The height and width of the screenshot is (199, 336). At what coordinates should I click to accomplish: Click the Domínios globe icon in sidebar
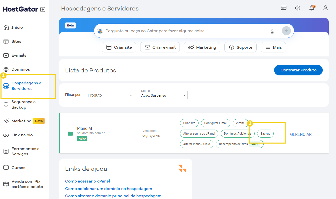(6, 69)
